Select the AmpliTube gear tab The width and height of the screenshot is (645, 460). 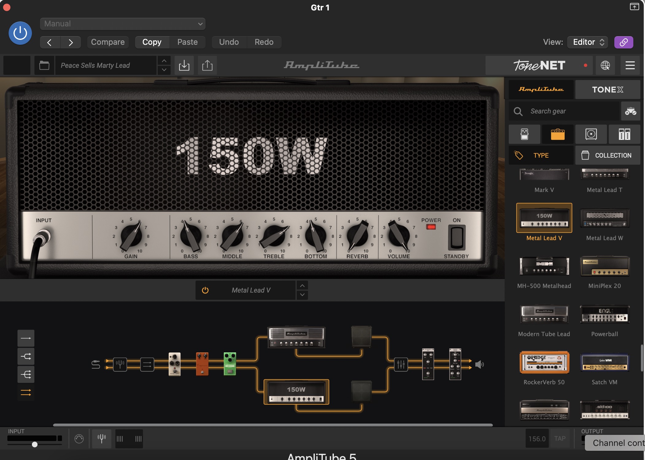pyautogui.click(x=541, y=90)
